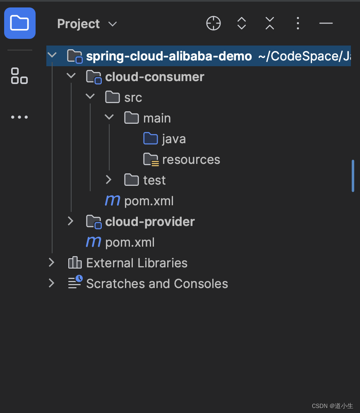The width and height of the screenshot is (360, 413).
Task: Click the vertical scrollbar on the right
Action: pos(354,176)
